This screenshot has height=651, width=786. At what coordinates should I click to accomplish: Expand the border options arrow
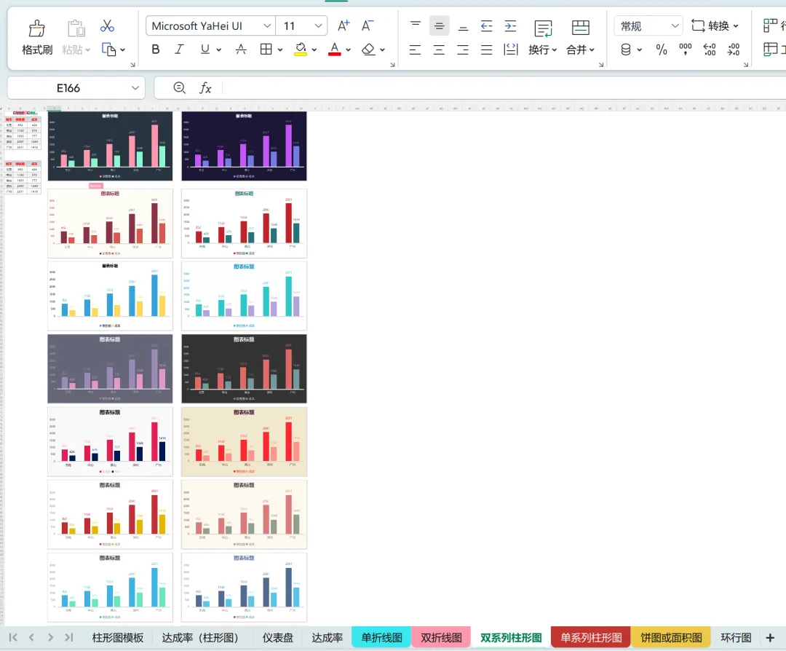279,50
